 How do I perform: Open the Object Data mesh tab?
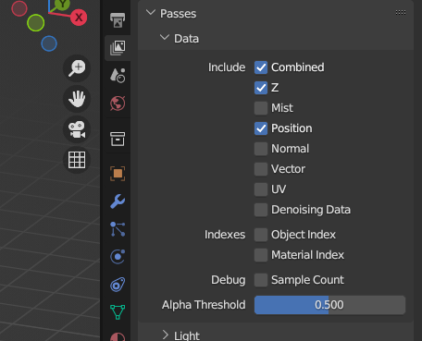pos(118,312)
